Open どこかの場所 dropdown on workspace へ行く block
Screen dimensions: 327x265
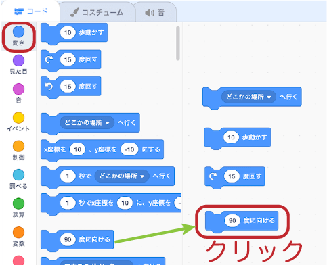pyautogui.click(x=248, y=97)
